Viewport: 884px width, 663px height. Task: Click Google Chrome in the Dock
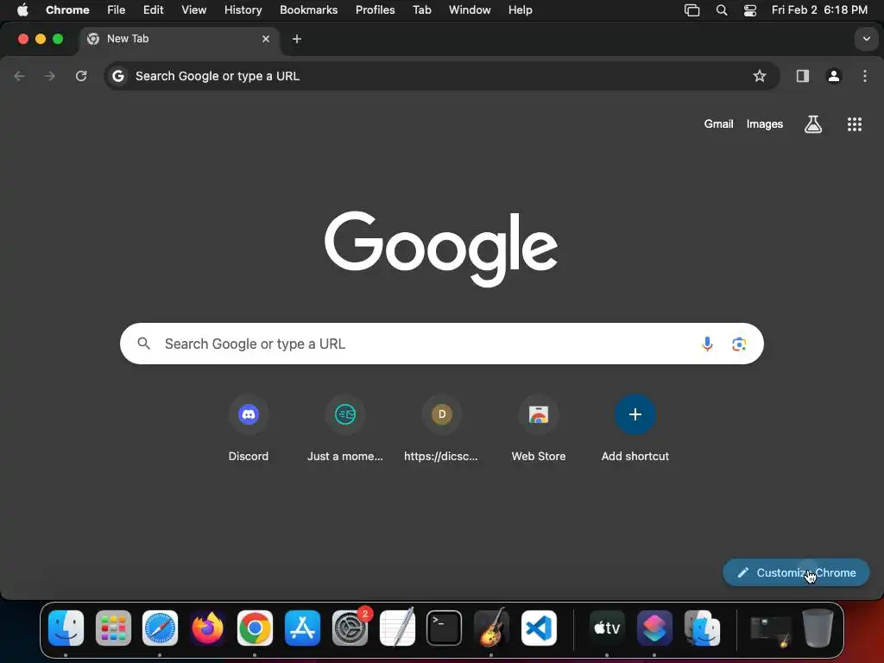coord(255,628)
